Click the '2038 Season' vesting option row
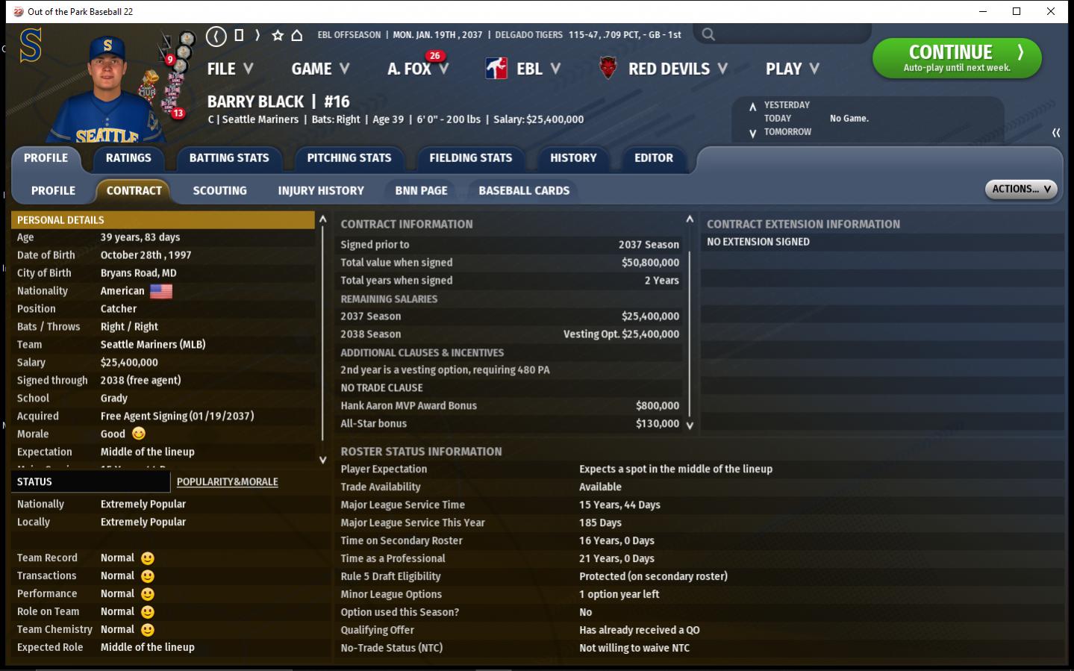 coord(510,334)
